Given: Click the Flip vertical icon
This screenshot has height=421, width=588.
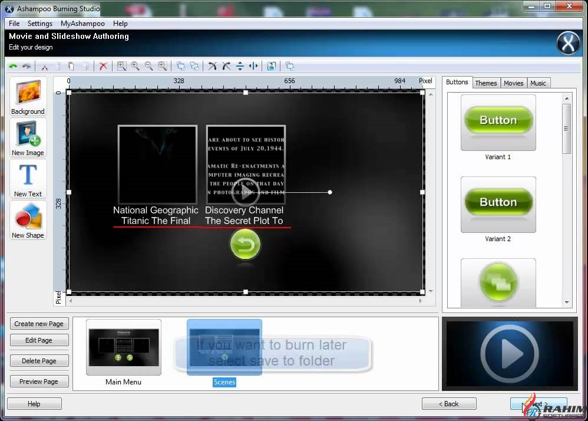Looking at the screenshot, I should coord(240,67).
